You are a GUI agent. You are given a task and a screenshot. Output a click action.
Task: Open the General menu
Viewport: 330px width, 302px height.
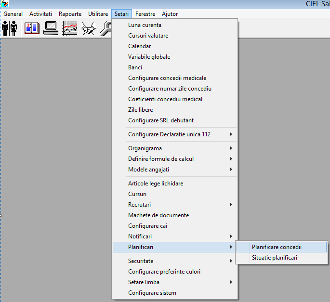click(x=13, y=14)
